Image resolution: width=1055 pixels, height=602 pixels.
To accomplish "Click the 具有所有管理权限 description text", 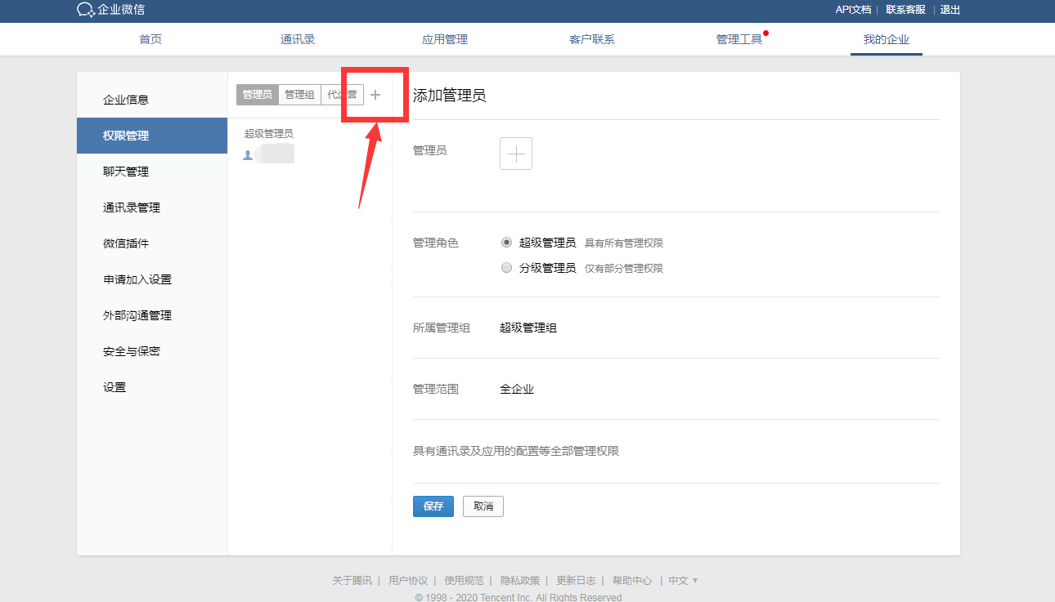I will [624, 243].
